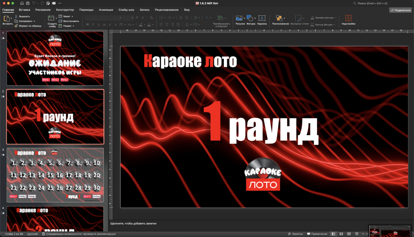Image resolution: width=414 pixels, height=237 pixels.
Task: Select slide 3 thumbnail with number grid
Action: point(55,175)
